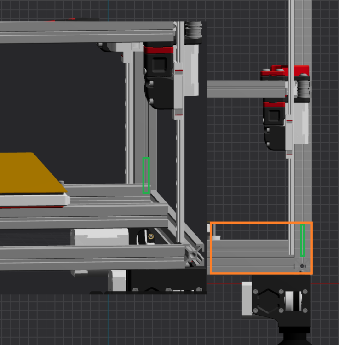339x345 pixels.
Task: Click the brass nut beneath the bed frame
Action: pyautogui.click(x=151, y=236)
